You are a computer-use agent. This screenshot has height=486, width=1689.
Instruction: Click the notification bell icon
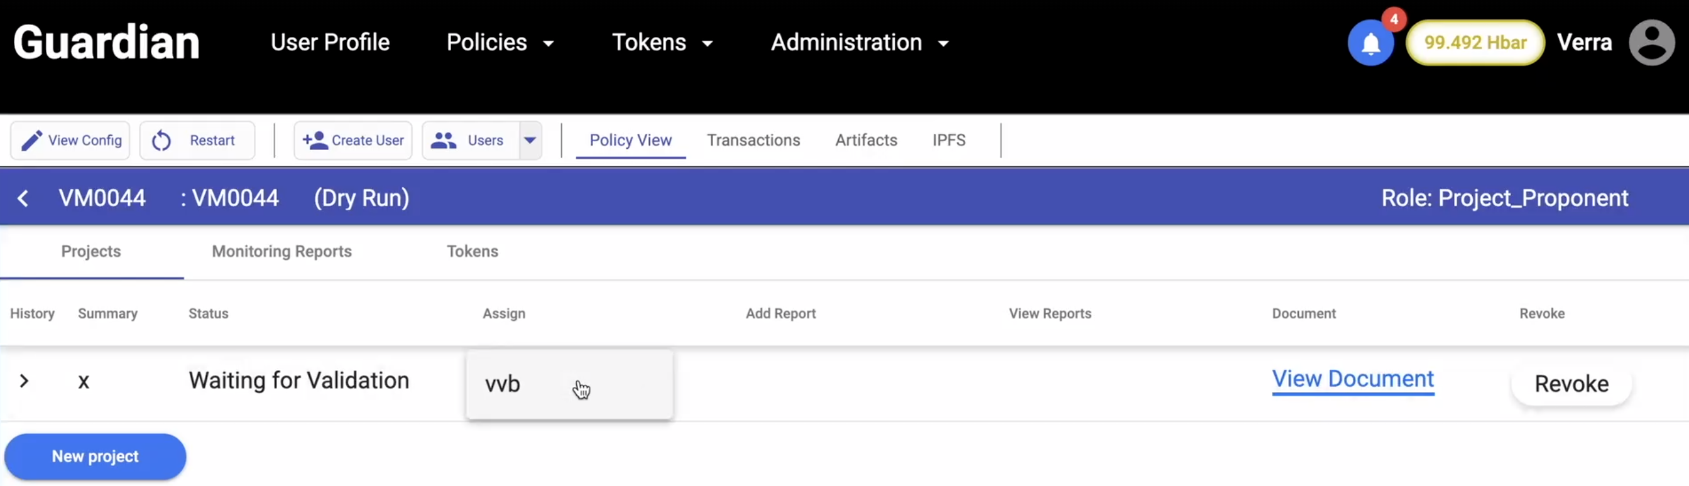coord(1370,43)
